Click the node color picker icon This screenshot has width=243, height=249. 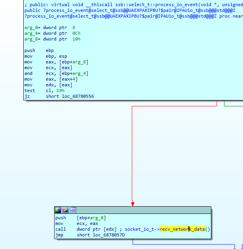[58, 210]
